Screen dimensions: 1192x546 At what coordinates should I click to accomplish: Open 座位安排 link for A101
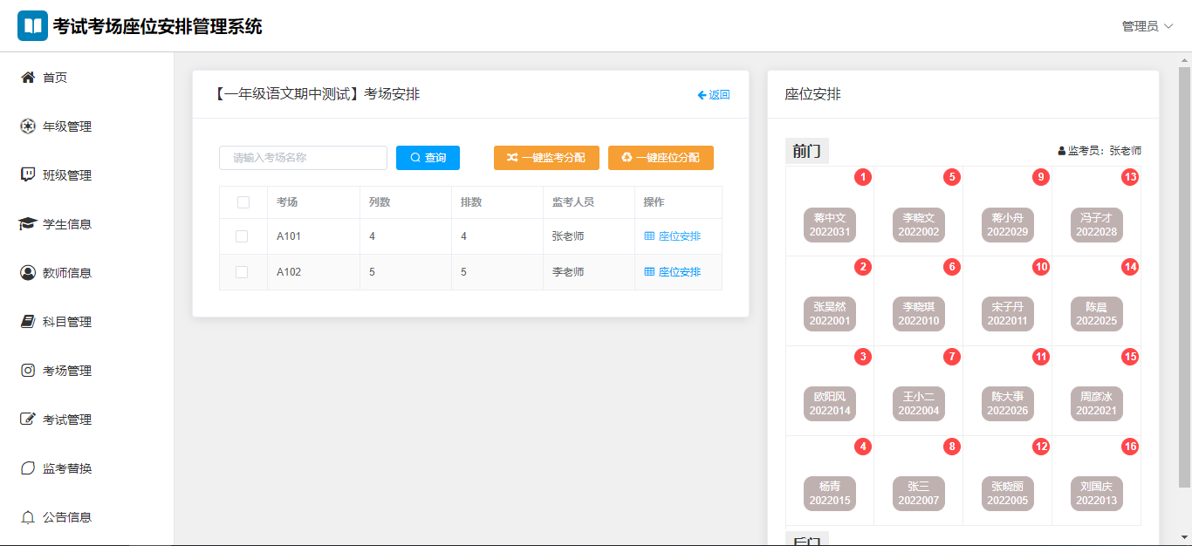(672, 236)
